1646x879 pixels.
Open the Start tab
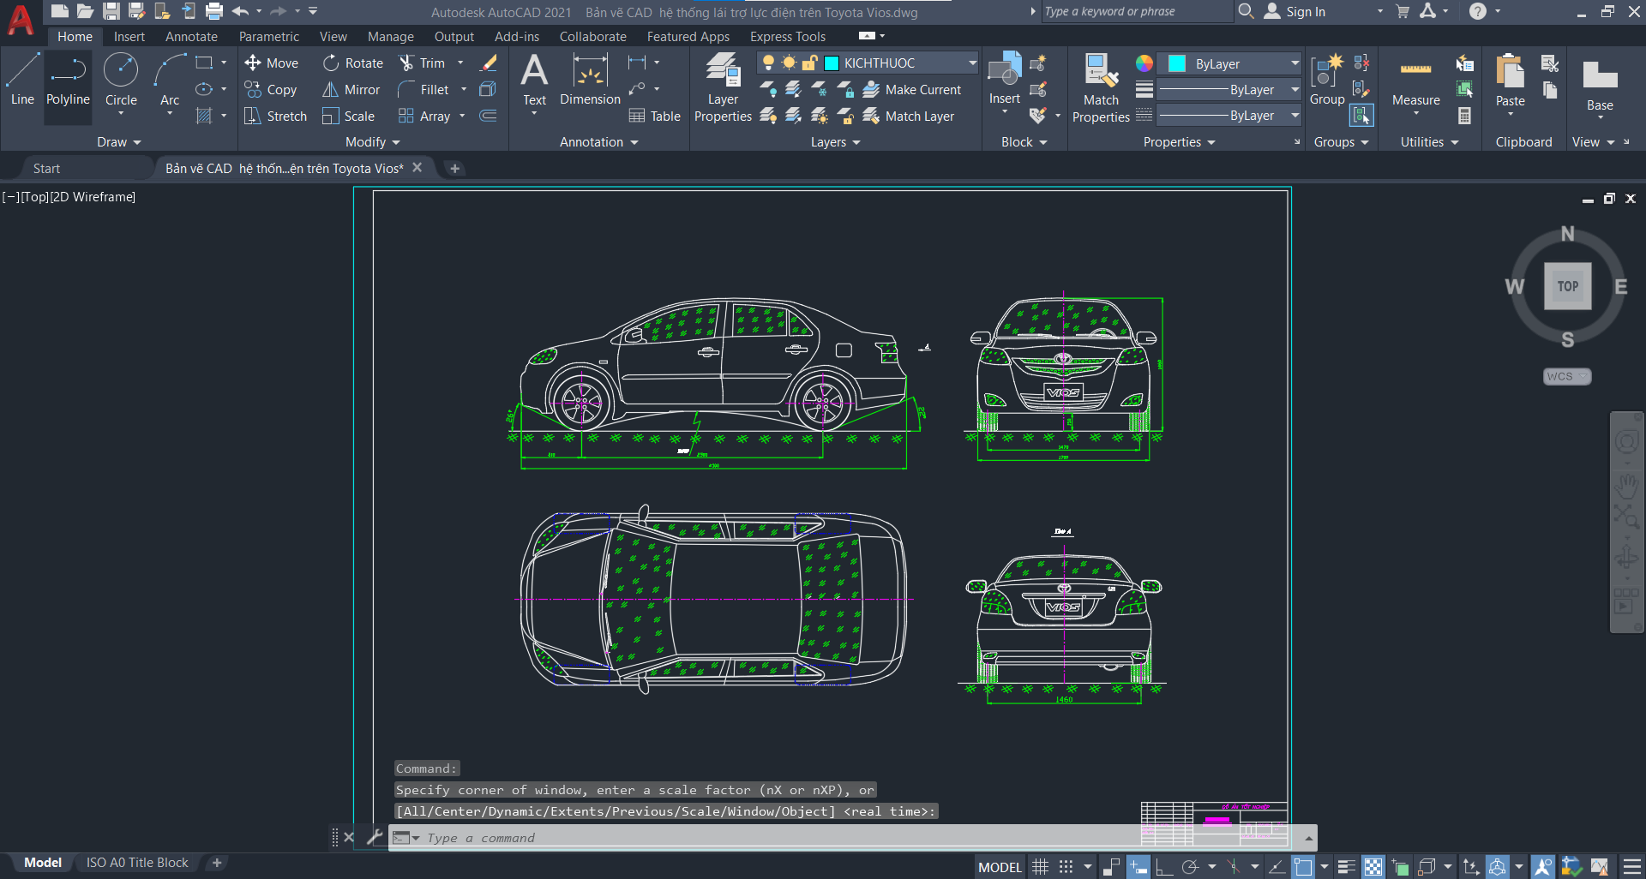tap(46, 168)
